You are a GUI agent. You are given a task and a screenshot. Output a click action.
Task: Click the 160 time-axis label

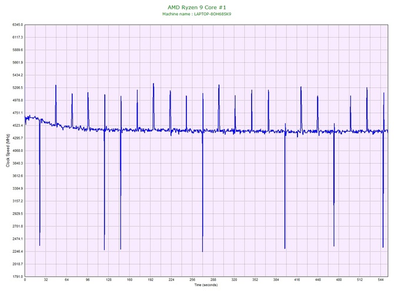tap(129, 280)
